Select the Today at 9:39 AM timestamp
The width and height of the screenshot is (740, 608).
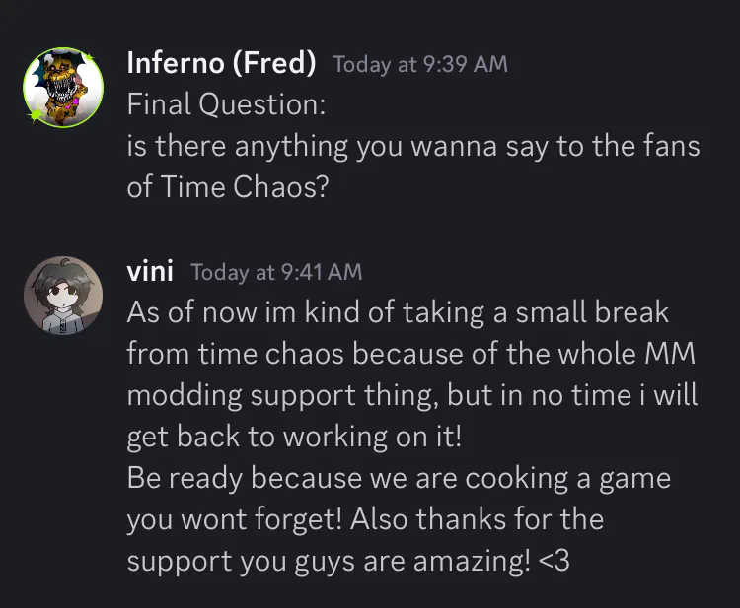420,64
